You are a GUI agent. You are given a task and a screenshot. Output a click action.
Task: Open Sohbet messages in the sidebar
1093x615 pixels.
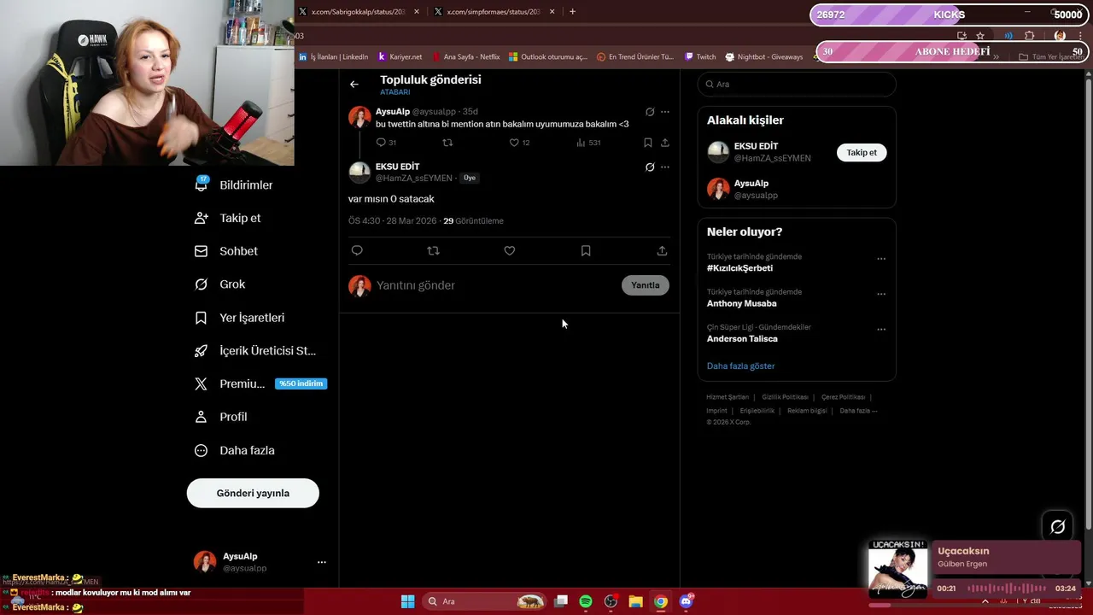226,251
